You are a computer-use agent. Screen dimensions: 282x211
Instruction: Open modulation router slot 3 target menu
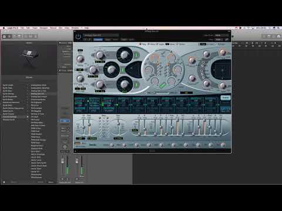click(109, 101)
